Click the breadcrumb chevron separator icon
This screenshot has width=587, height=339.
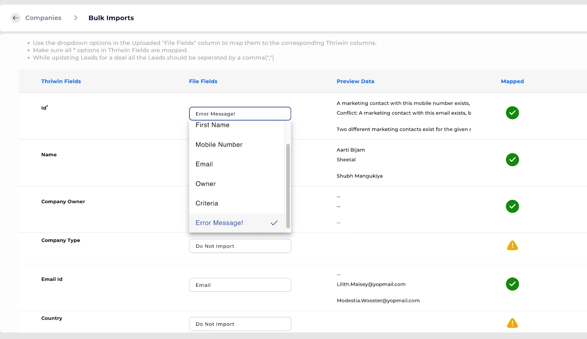click(76, 18)
